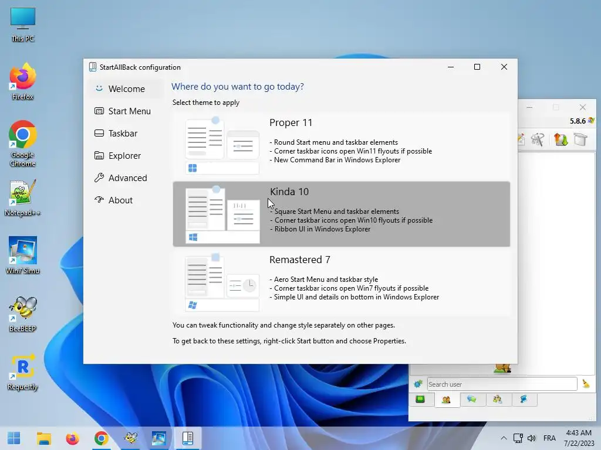The width and height of the screenshot is (601, 450).
Task: Click the gear icon left of Search user
Action: click(418, 384)
